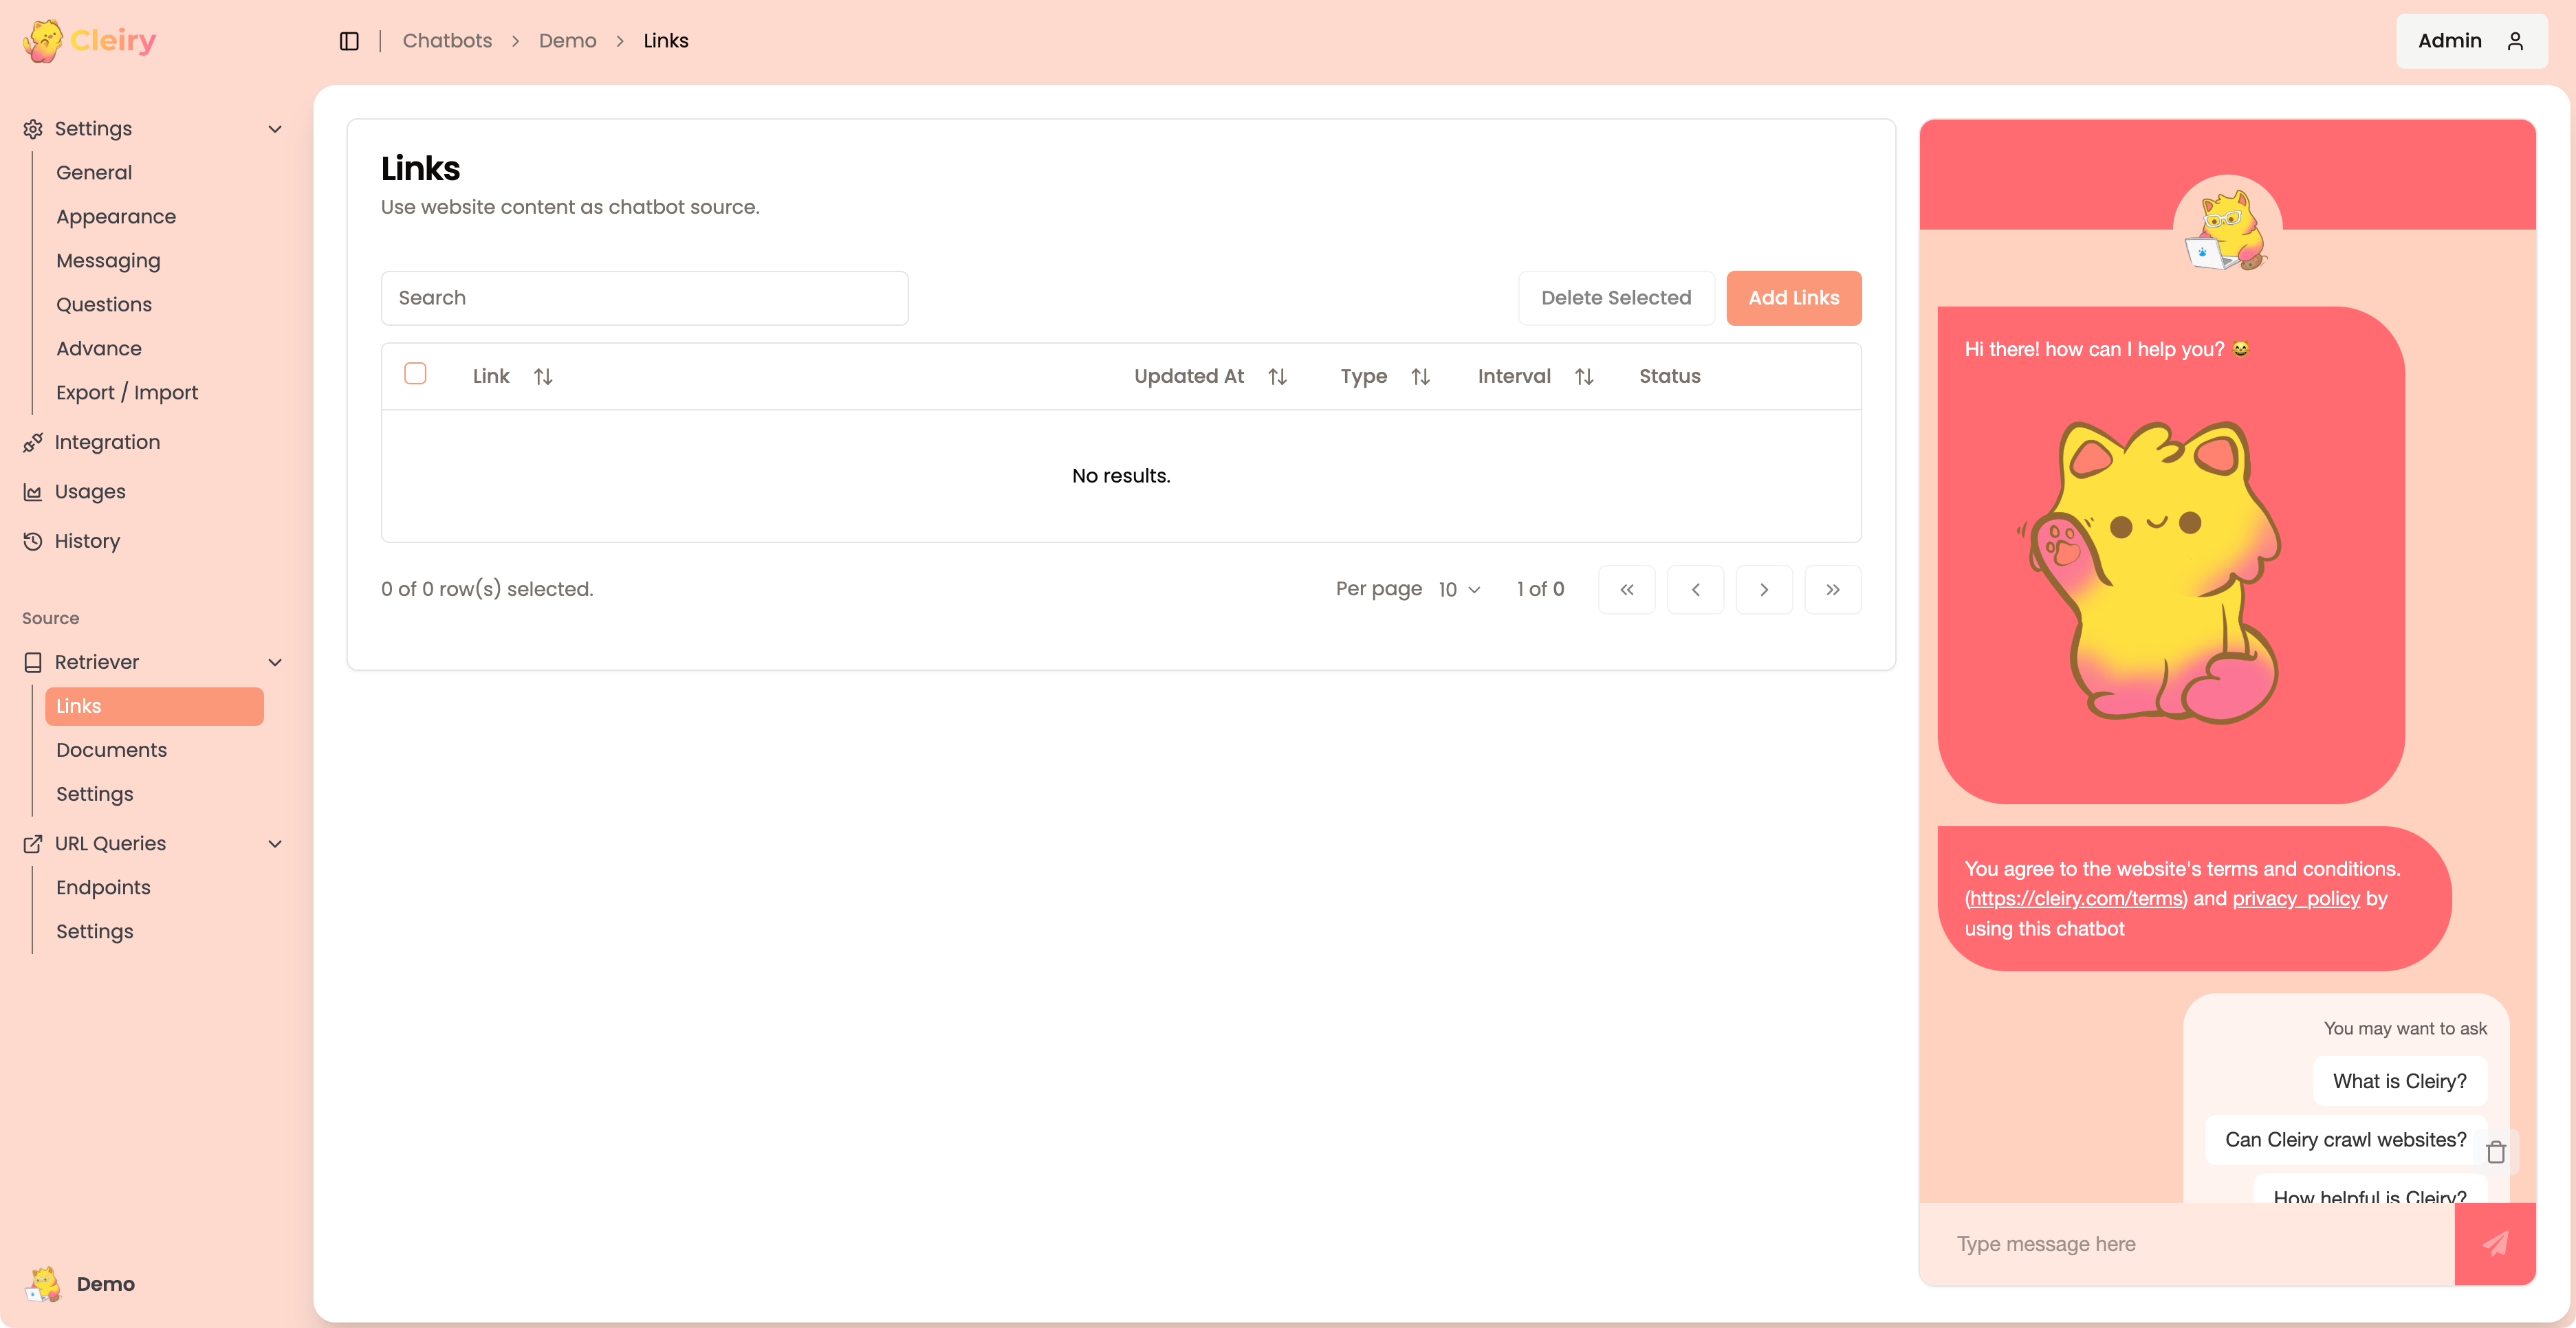Click the Integration plug icon
The width and height of the screenshot is (2576, 1328).
tap(33, 442)
